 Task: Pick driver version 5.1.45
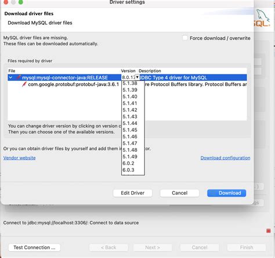click(130, 130)
